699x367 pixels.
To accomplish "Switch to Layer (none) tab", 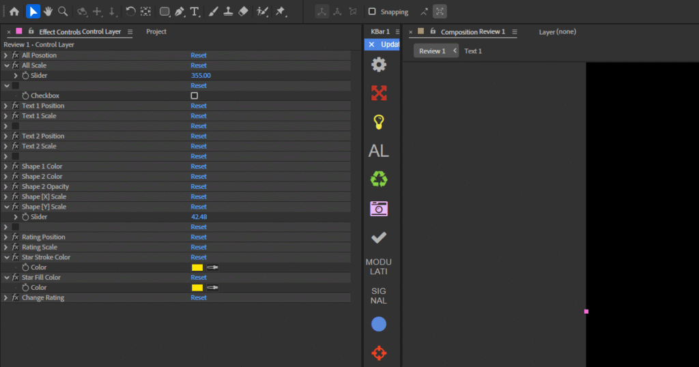I will 557,31.
